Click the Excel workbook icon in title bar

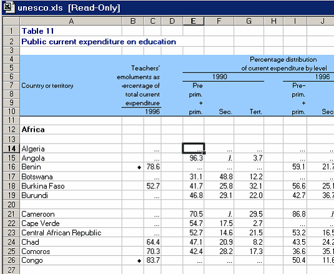9,7
